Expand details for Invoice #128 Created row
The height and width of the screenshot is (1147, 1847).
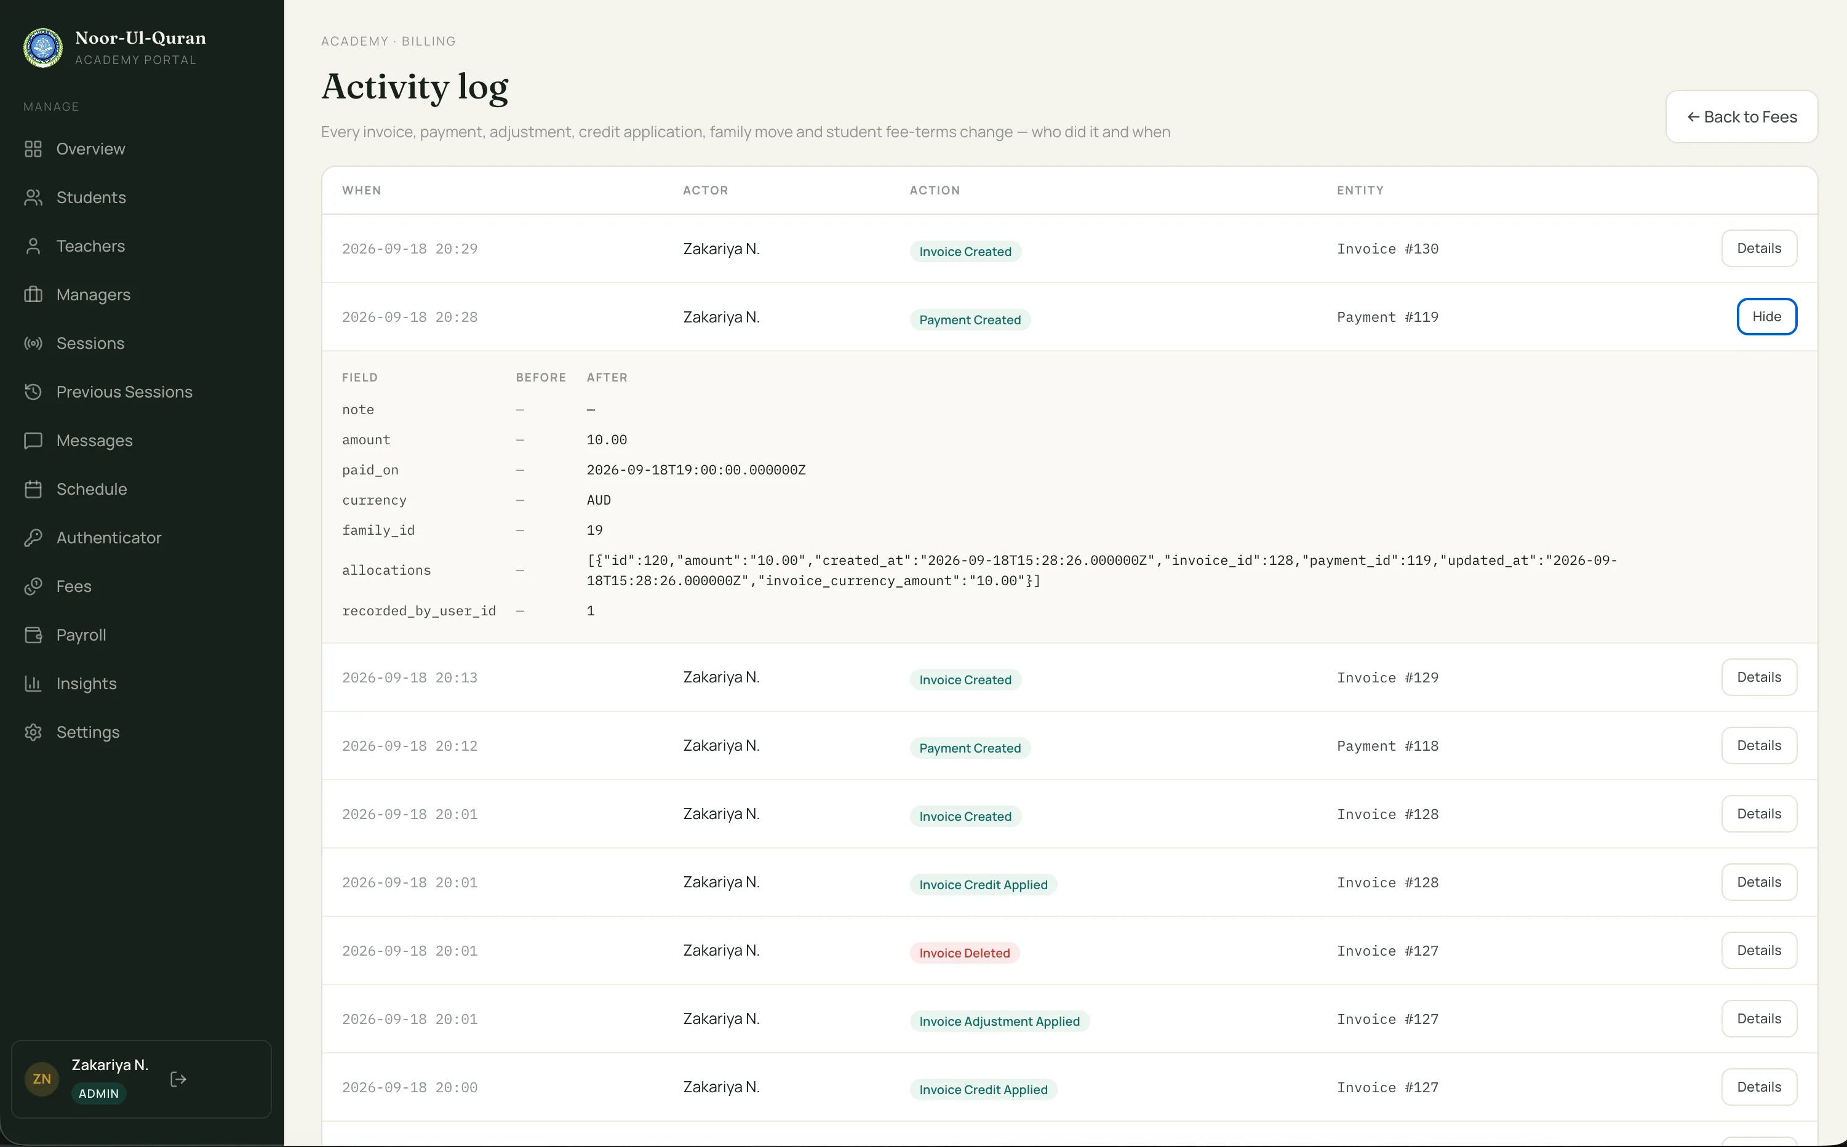tap(1758, 813)
